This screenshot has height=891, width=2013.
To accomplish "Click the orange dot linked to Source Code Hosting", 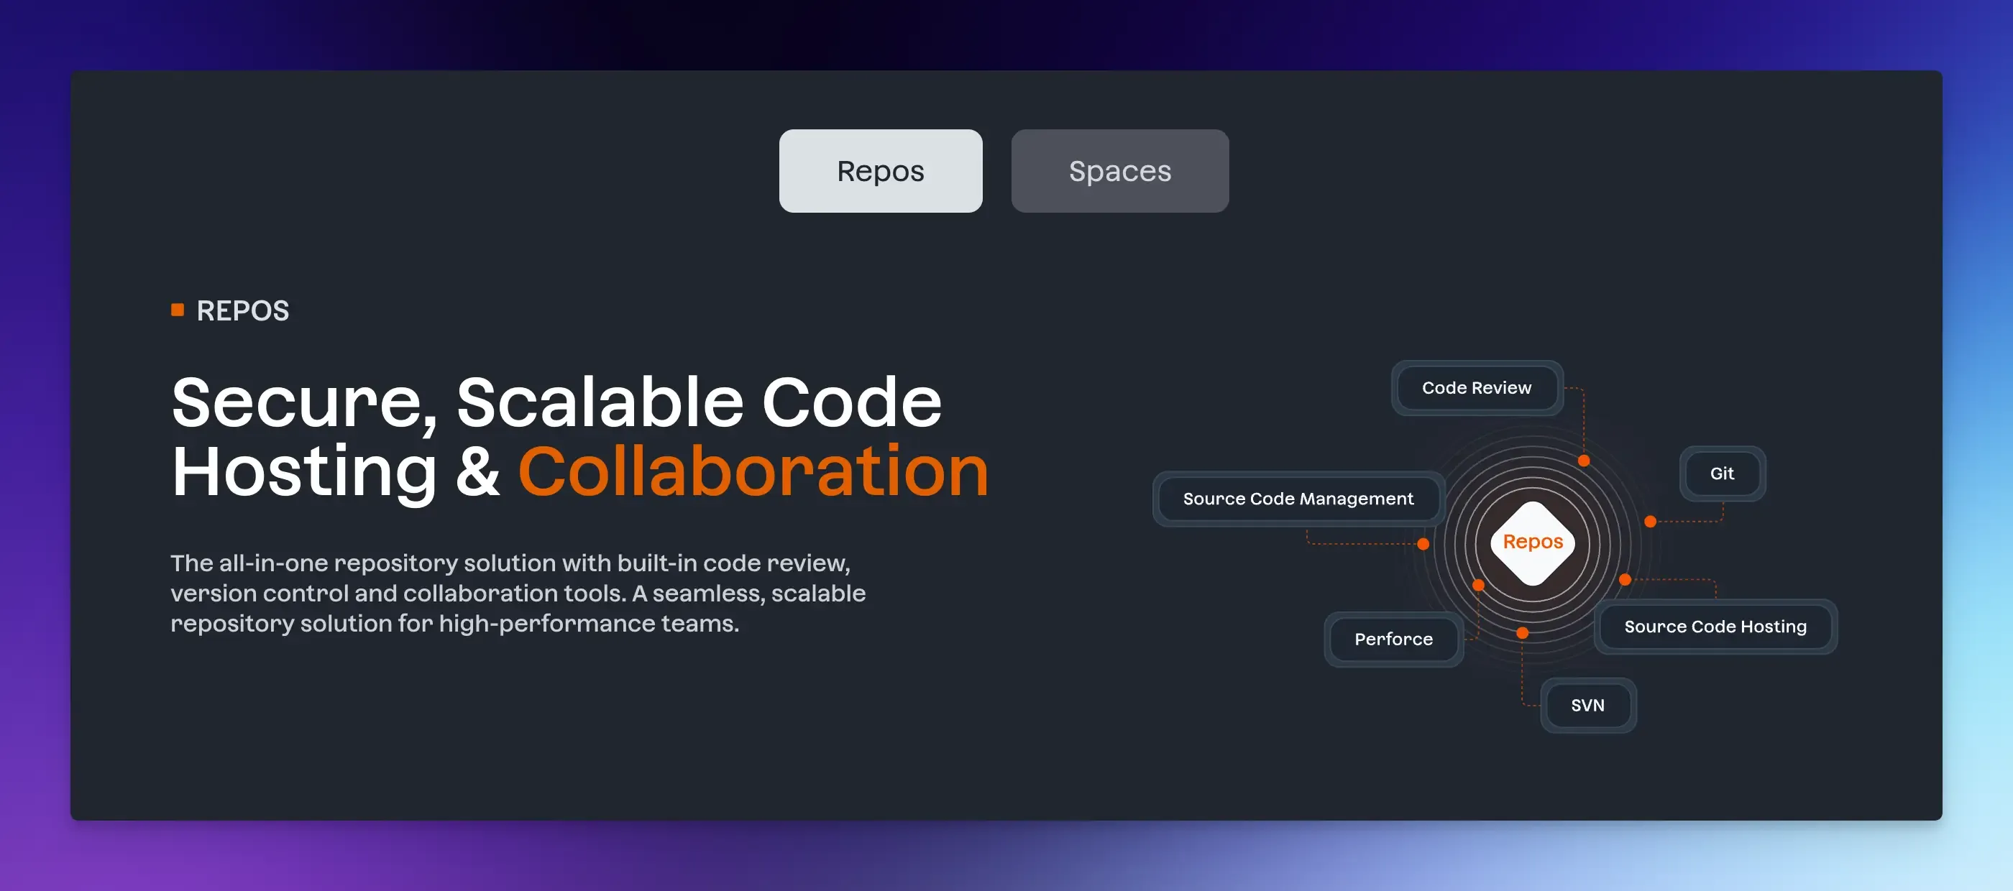I will point(1625,579).
